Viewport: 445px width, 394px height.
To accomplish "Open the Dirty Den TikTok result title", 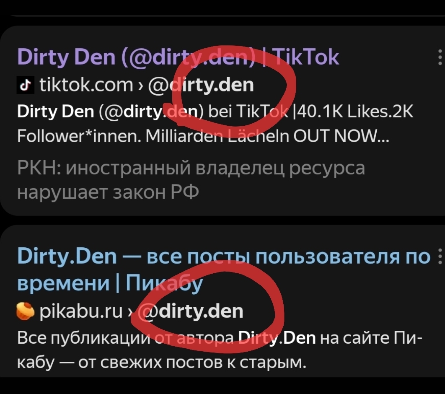I will 178,57.
